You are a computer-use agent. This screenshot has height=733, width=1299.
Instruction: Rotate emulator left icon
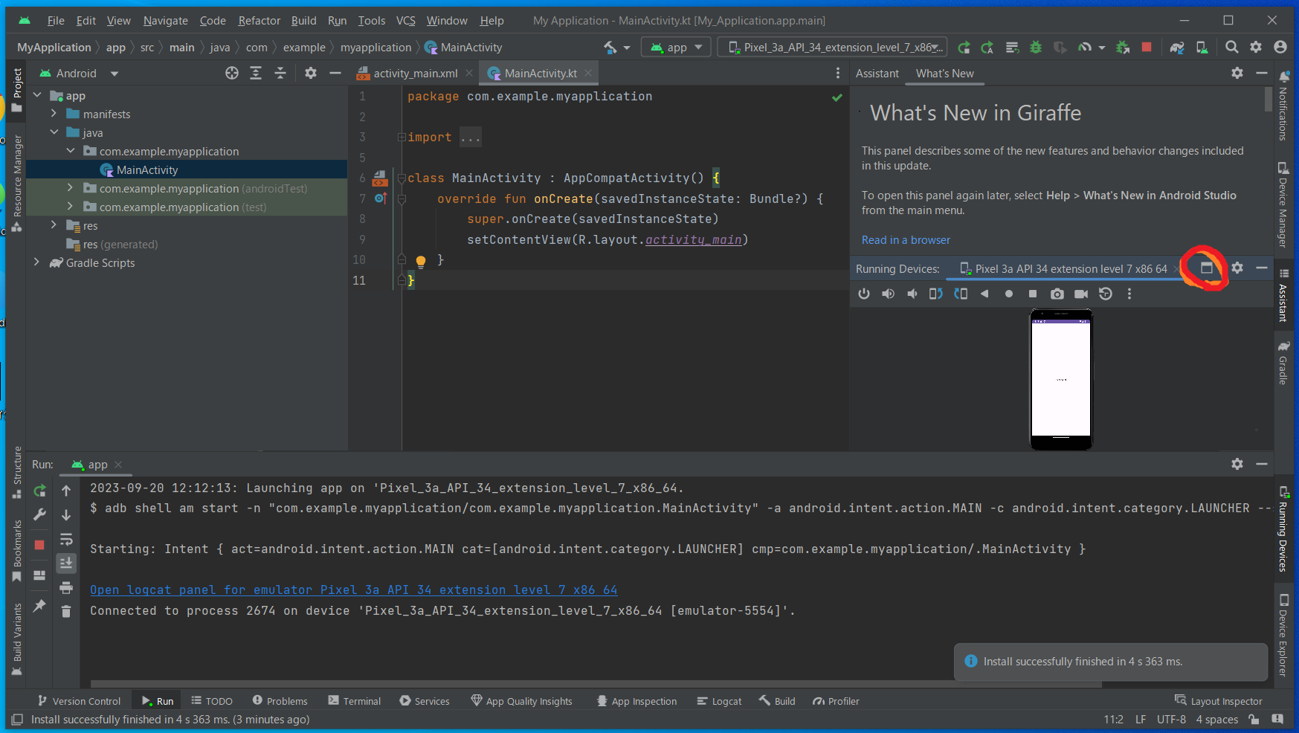936,294
